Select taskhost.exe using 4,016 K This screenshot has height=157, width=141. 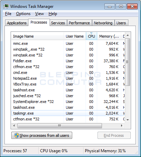click(68, 107)
